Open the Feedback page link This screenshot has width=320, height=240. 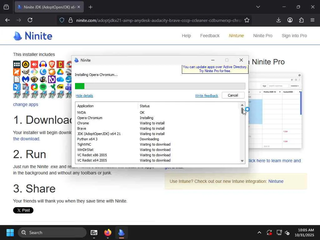click(210, 36)
